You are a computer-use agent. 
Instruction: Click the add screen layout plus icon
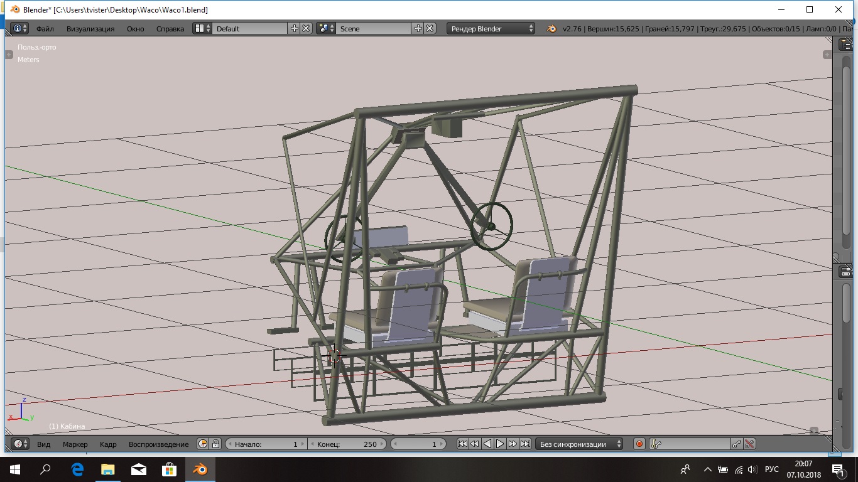pyautogui.click(x=295, y=28)
